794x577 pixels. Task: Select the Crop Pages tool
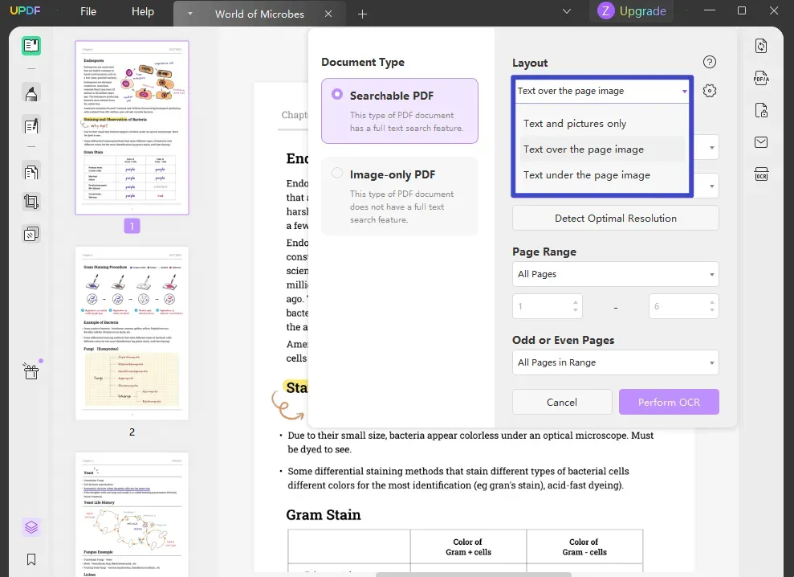pyautogui.click(x=31, y=202)
